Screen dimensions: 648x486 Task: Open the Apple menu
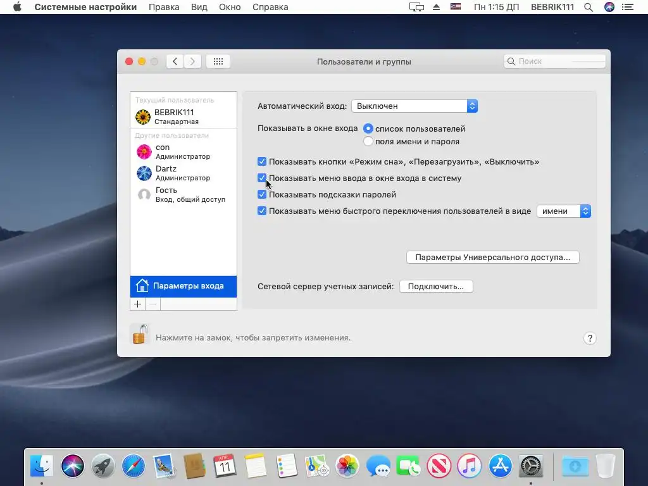click(17, 7)
